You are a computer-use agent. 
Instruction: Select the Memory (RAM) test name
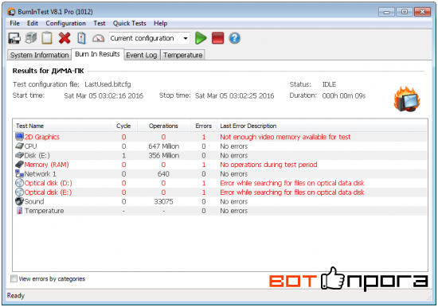click(47, 165)
